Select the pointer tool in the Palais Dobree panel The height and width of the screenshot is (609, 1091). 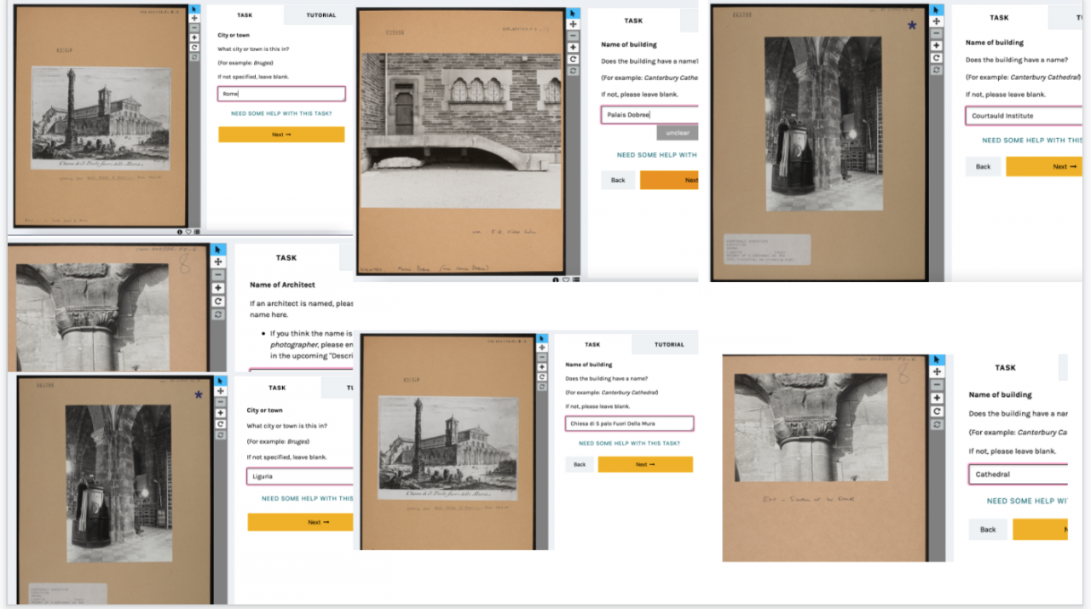pos(574,13)
